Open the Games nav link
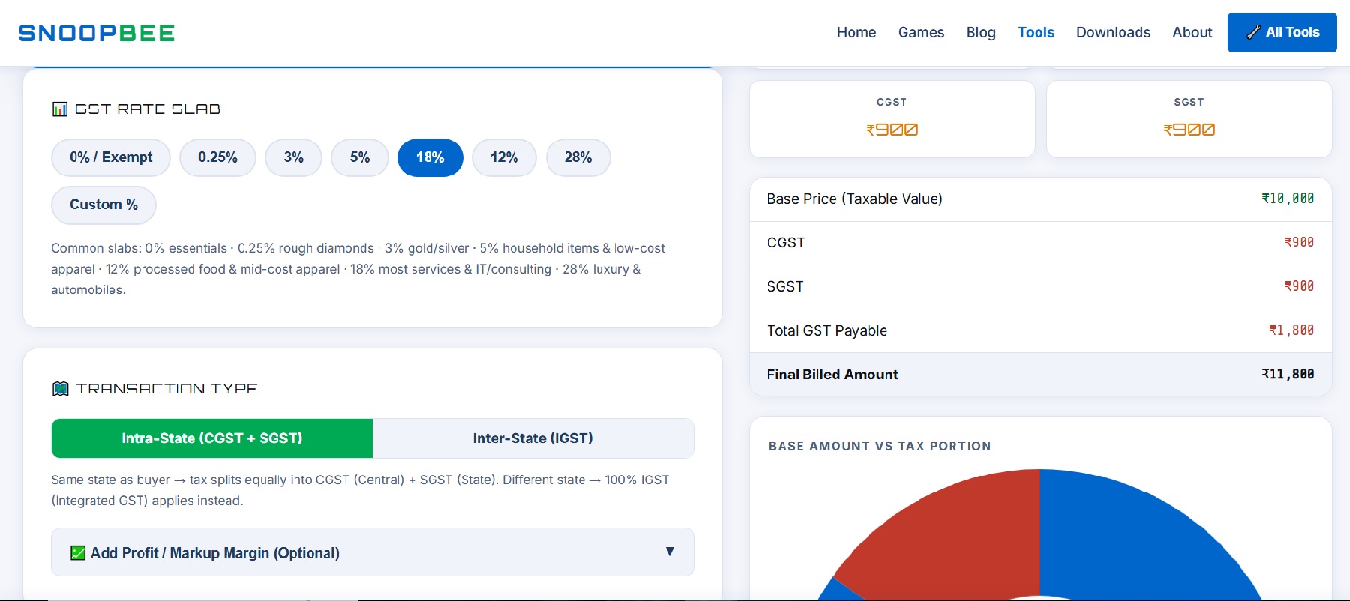This screenshot has height=601, width=1350. 921,32
